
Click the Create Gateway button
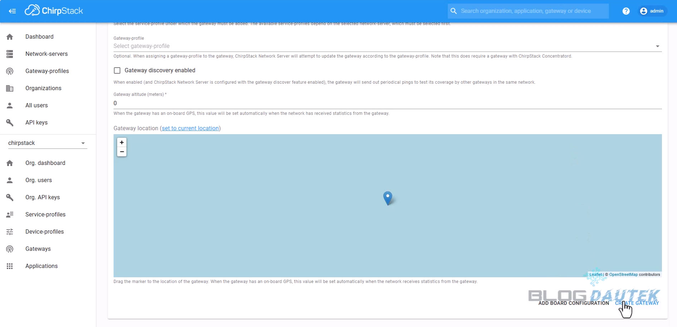pos(637,303)
